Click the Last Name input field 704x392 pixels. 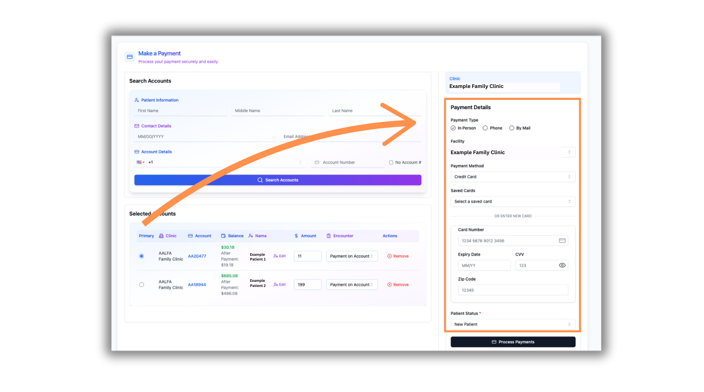[x=375, y=111]
